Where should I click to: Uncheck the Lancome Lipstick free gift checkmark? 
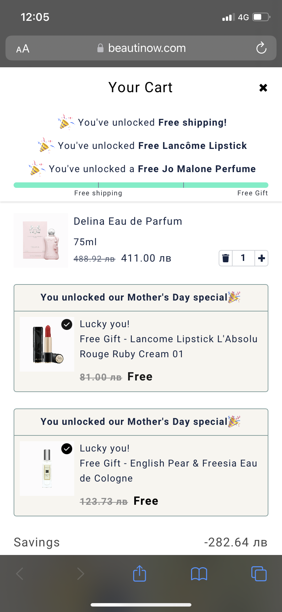point(67,324)
